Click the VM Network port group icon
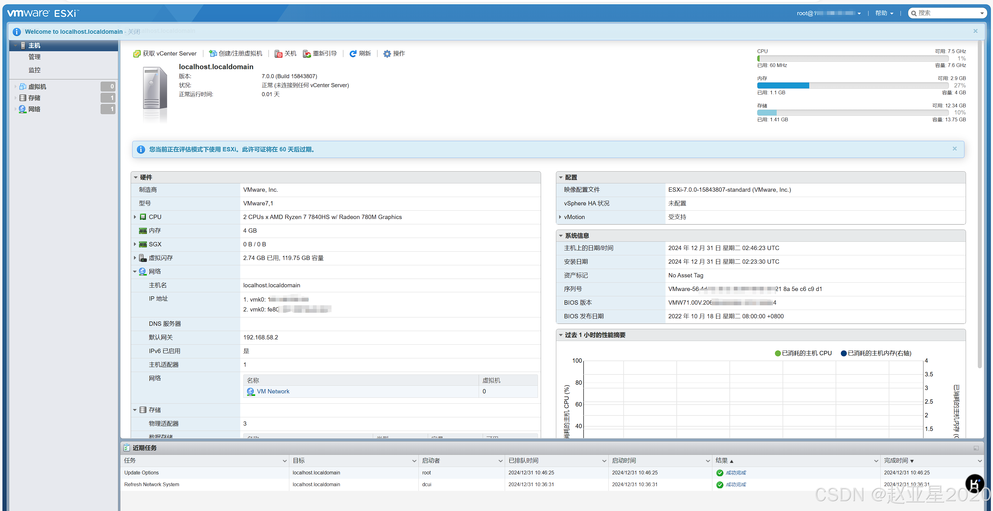993x511 pixels. pyautogui.click(x=251, y=392)
